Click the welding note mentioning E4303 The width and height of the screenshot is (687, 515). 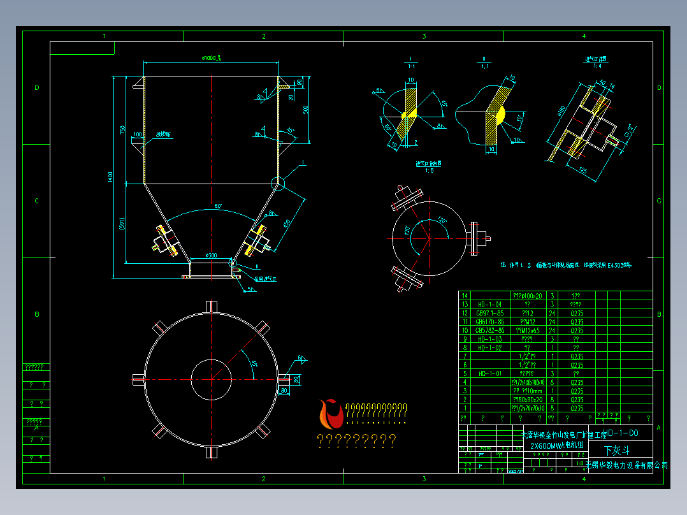coord(567,265)
